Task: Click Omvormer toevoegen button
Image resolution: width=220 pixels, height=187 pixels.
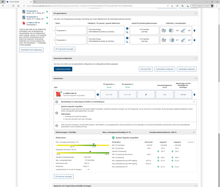Action: click(64, 177)
